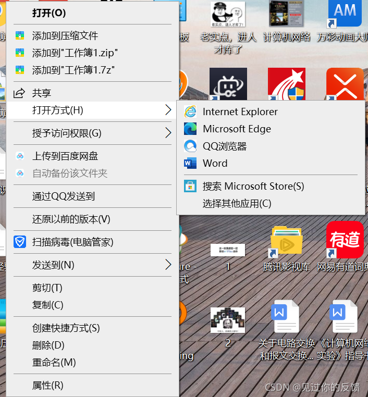The height and width of the screenshot is (397, 368).
Task: Expand the 发送到(N) submenu arrow
Action: click(x=168, y=265)
